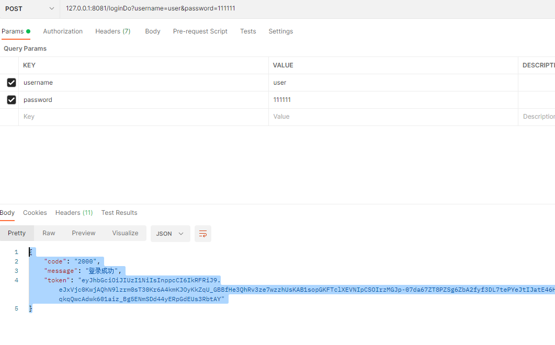Click the request URL field
555x345 pixels.
(307, 8)
